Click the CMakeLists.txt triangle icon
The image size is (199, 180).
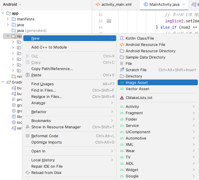click(x=122, y=98)
